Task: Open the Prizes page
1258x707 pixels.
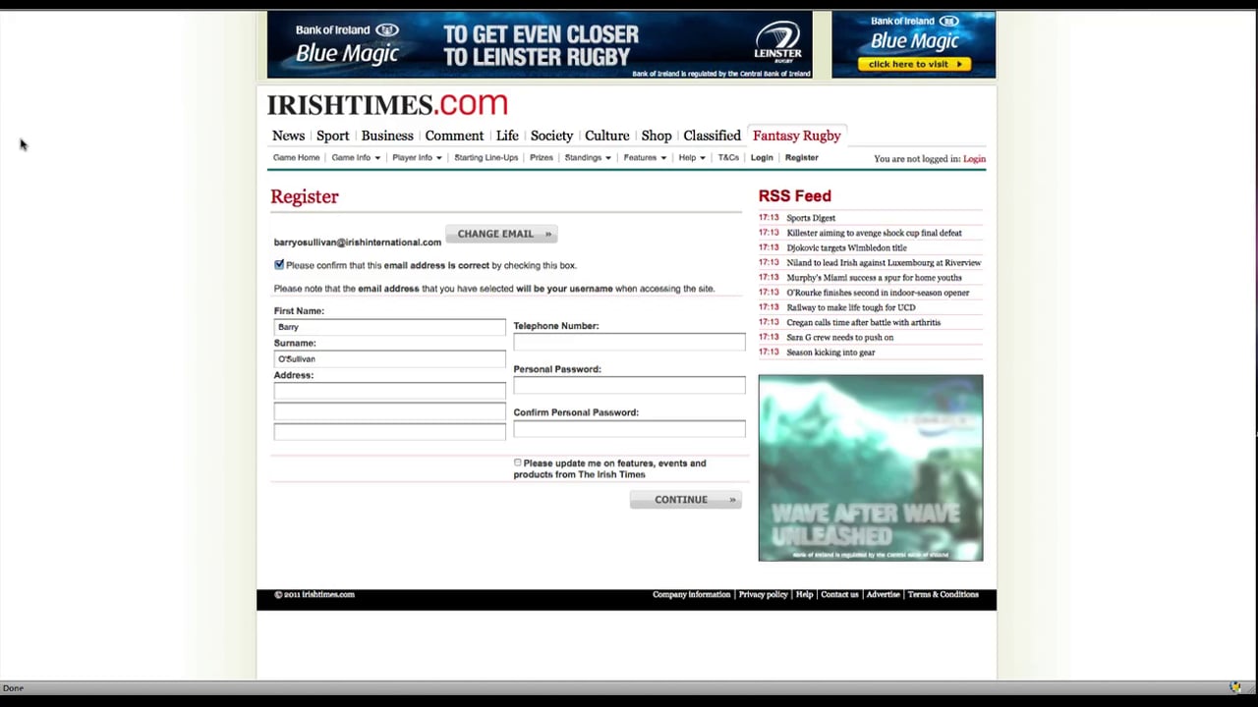Action: click(x=542, y=157)
